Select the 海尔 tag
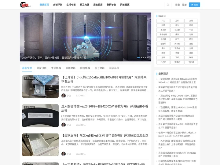This screenshot has height=165, width=220. click(163, 48)
